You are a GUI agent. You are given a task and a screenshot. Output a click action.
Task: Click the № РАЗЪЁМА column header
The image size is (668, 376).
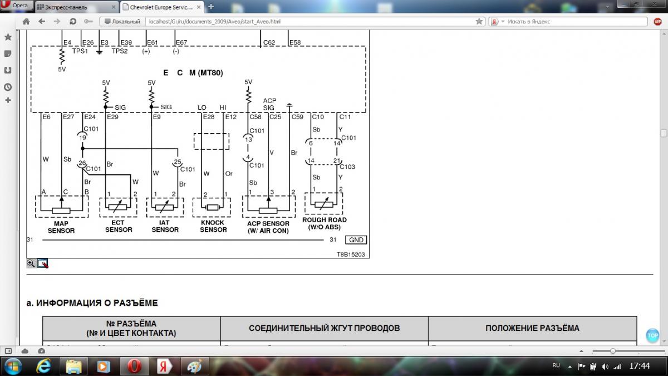[x=131, y=328]
